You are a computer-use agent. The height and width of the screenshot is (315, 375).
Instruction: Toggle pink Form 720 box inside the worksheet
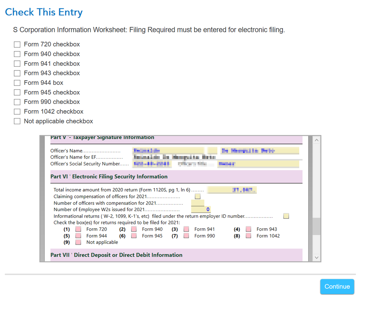pyautogui.click(x=78, y=229)
